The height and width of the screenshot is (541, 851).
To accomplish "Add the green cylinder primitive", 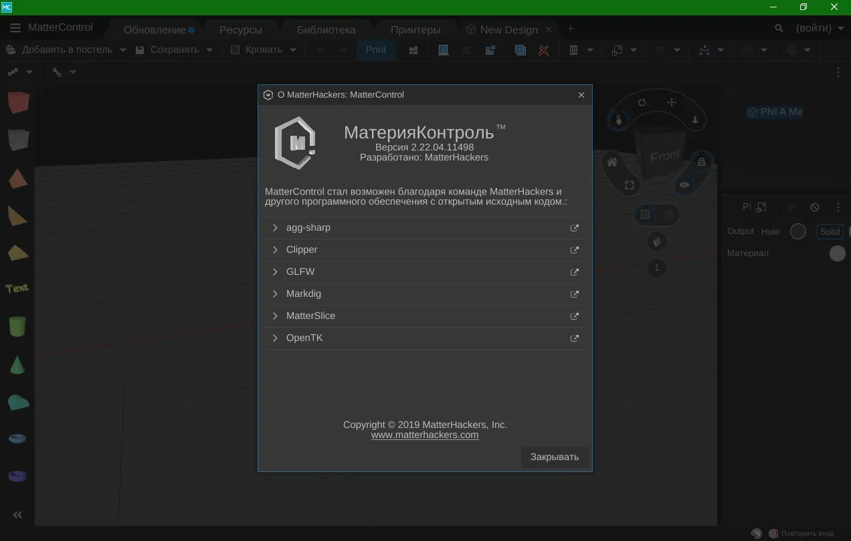I will (x=17, y=326).
